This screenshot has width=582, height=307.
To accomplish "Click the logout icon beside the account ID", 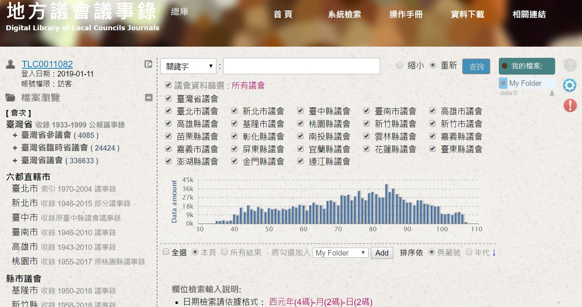I will (148, 64).
